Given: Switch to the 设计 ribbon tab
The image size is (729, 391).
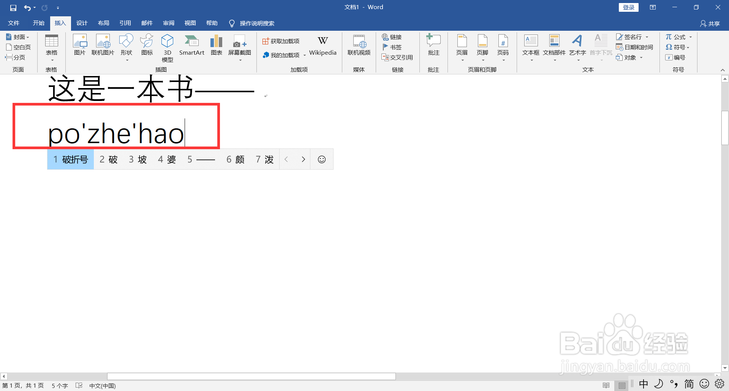Looking at the screenshot, I should 82,23.
